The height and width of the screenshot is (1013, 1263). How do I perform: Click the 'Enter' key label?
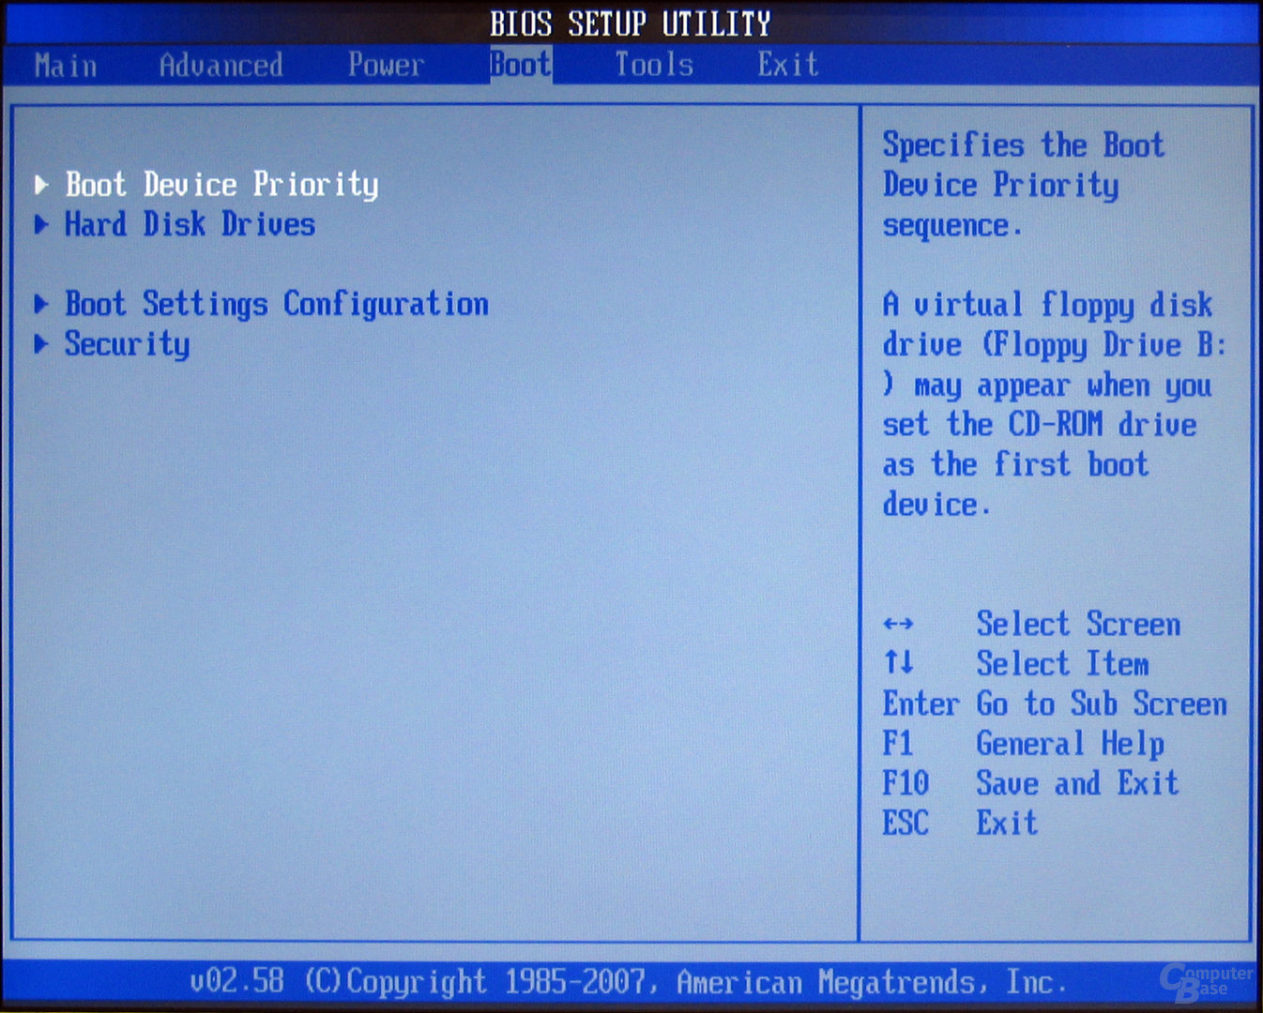click(921, 703)
